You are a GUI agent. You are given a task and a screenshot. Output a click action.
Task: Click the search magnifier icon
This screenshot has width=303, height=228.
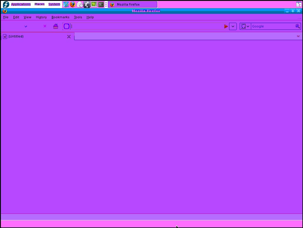[298, 26]
